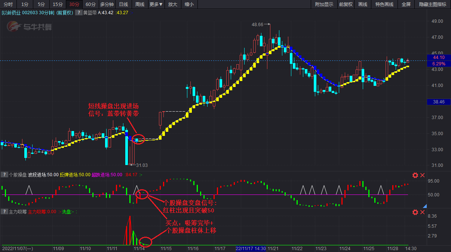
Task: Select the 60分 period tab
Action: pyautogui.click(x=90, y=4)
